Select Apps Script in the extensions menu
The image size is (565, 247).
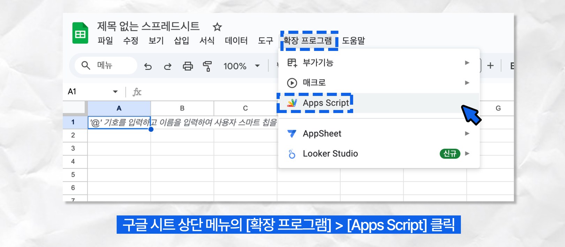379,103
